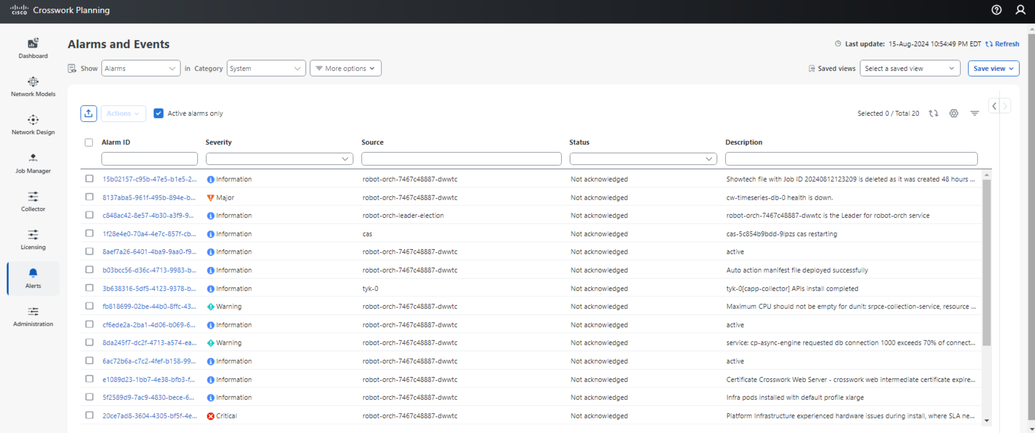
Task: Click the export/download alarms icon
Action: [89, 113]
